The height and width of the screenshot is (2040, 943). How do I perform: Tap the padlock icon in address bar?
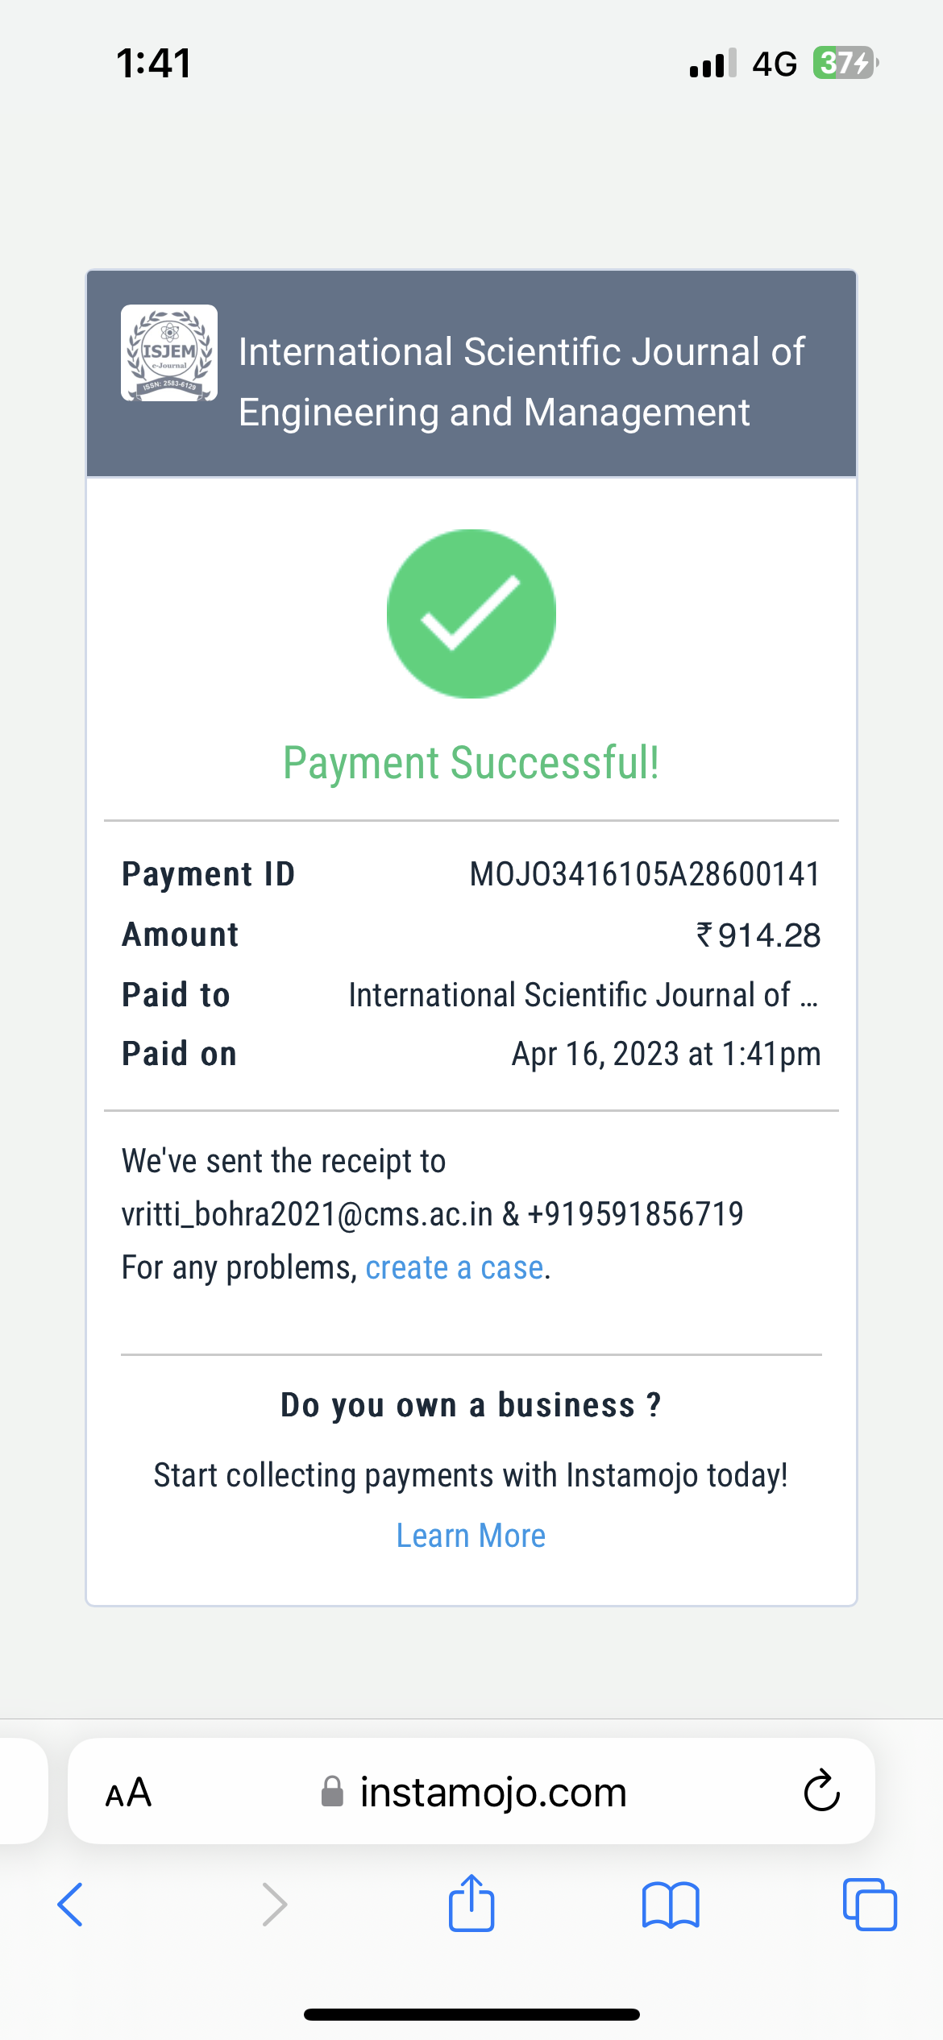332,1792
